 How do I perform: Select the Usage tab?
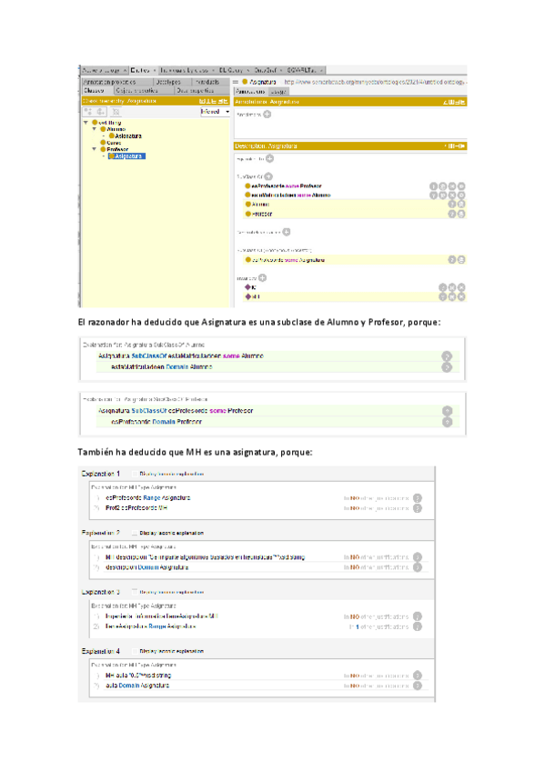[x=278, y=92]
